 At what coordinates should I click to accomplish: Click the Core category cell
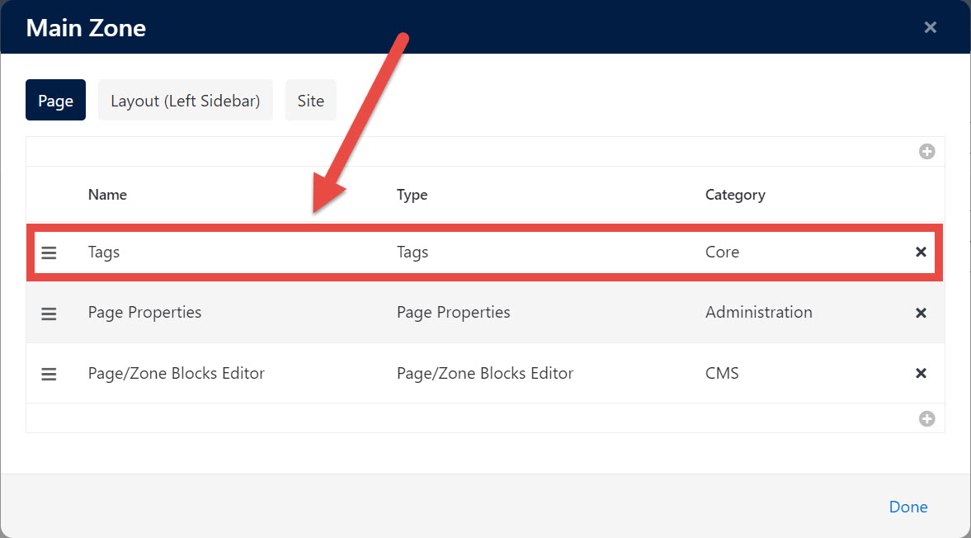coord(722,252)
